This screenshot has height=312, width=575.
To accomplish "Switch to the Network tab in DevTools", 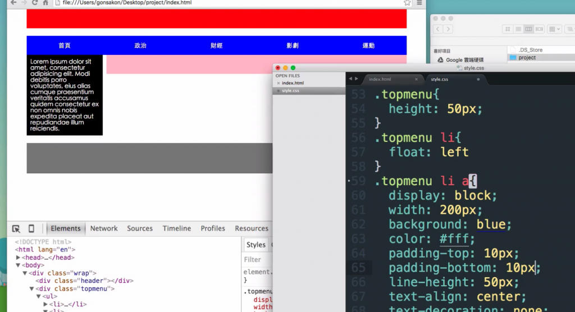I will [104, 228].
